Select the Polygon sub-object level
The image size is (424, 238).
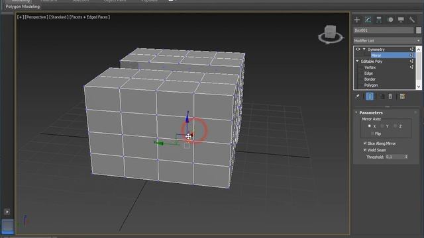(x=371, y=85)
